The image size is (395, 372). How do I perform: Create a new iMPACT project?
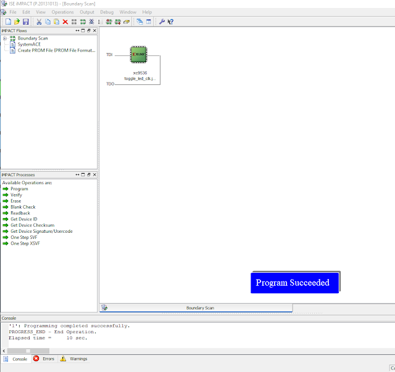pyautogui.click(x=8, y=22)
